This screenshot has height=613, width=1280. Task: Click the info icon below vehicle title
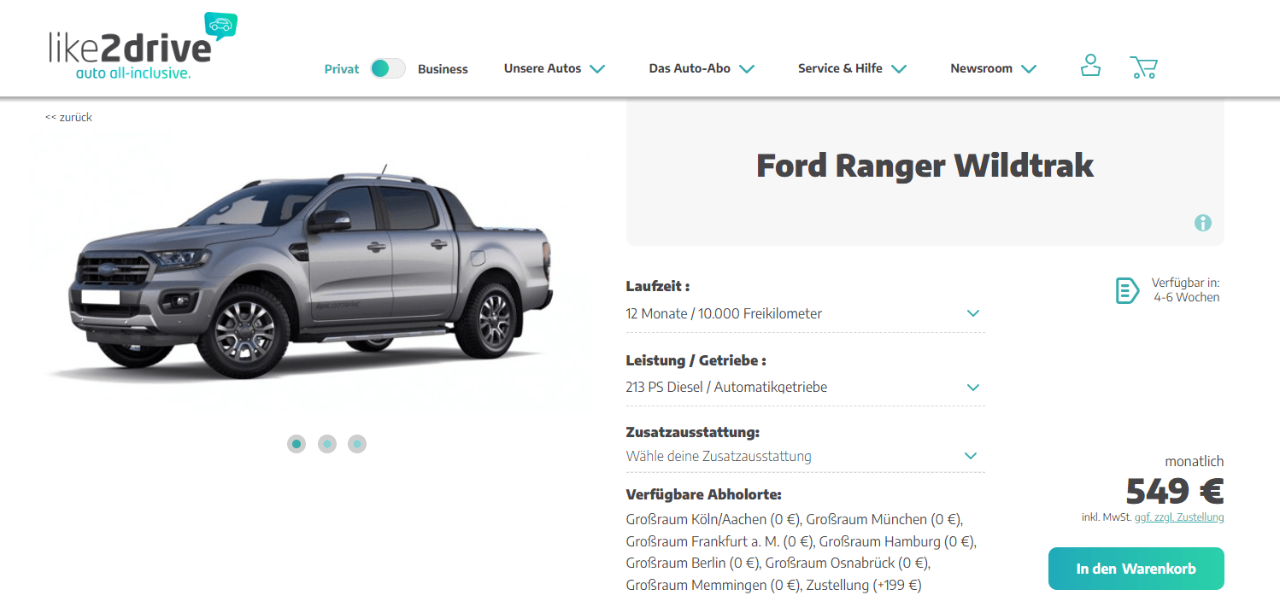[1203, 223]
